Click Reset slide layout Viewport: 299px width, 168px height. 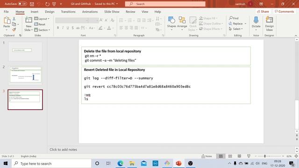point(40,24)
